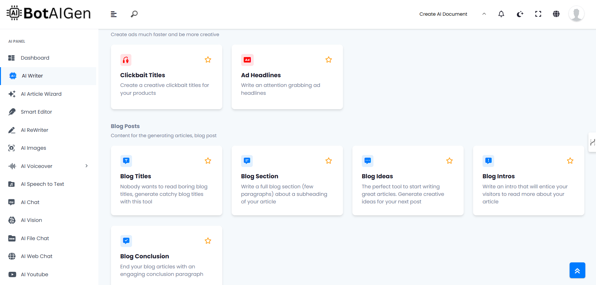
Task: Open the notifications bell icon
Action: pyautogui.click(x=501, y=14)
